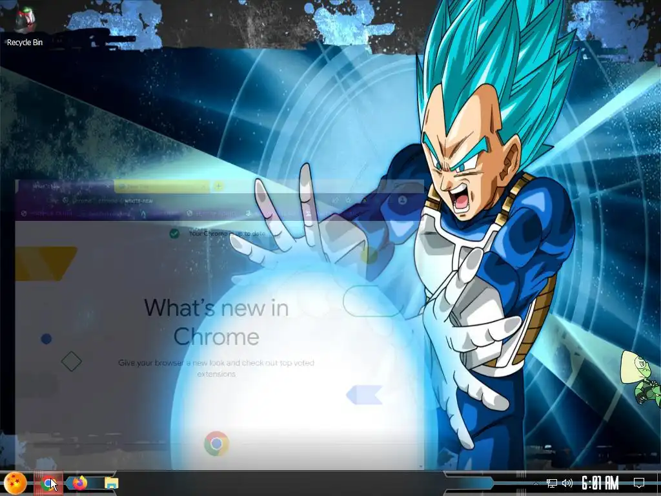Image resolution: width=661 pixels, height=496 pixels.
Task: Open the network status tray icon
Action: pos(552,483)
